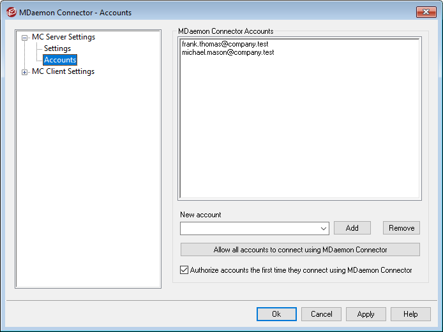Screen dimensions: 443x332
Task: Click the MDaemon icon in the title bar
Action: click(11, 12)
